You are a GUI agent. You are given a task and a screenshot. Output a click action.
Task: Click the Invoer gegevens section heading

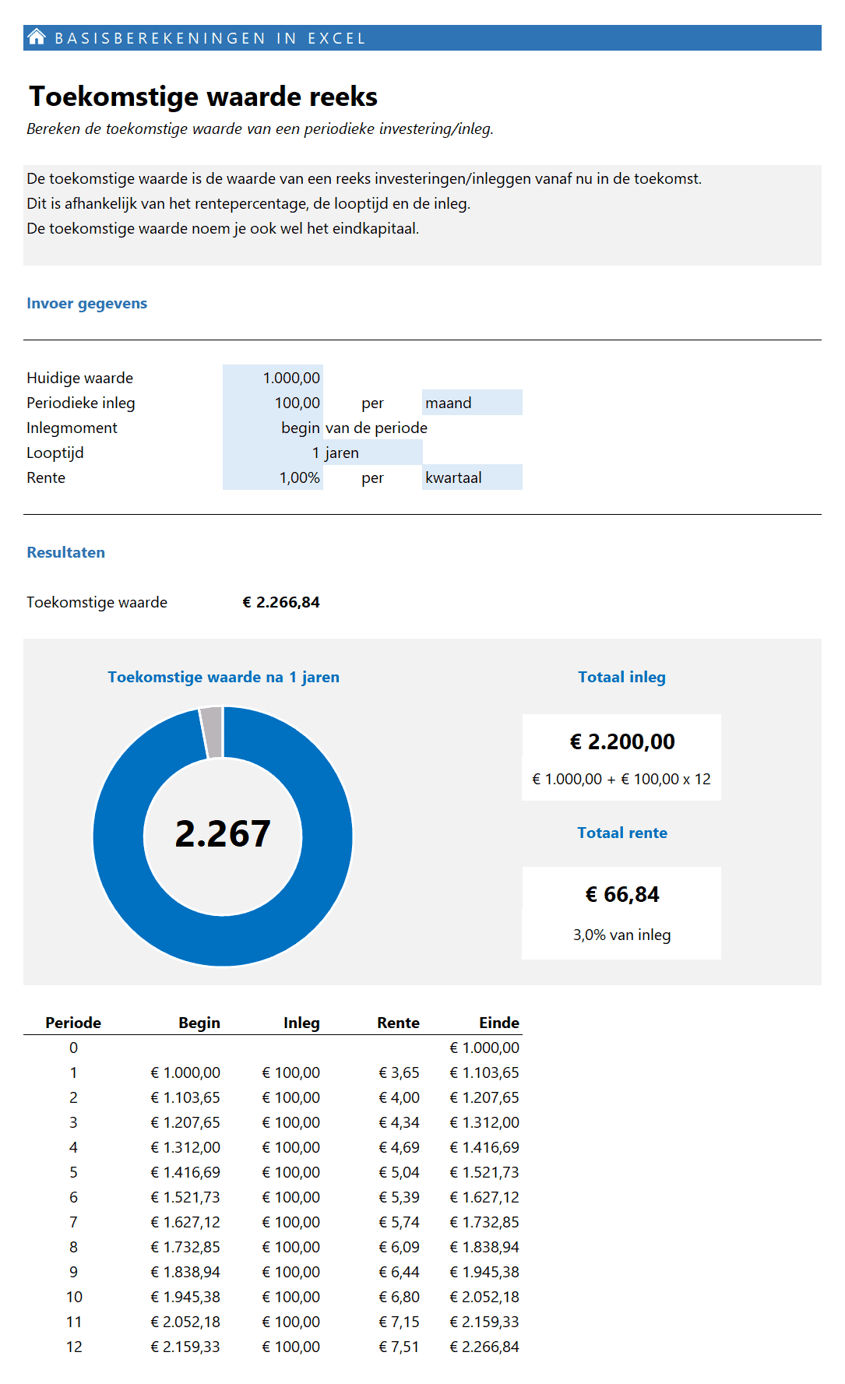click(87, 303)
